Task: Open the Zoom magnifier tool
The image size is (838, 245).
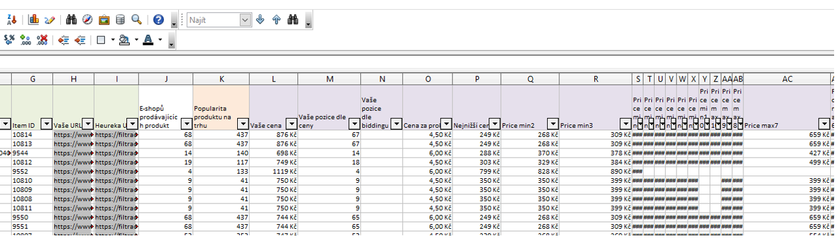Action: (x=136, y=20)
